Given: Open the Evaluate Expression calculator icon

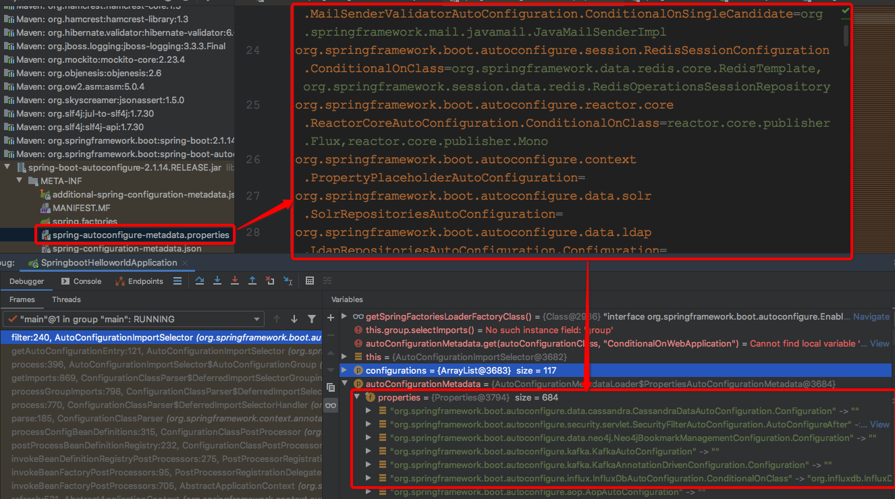Looking at the screenshot, I should coord(310,281).
